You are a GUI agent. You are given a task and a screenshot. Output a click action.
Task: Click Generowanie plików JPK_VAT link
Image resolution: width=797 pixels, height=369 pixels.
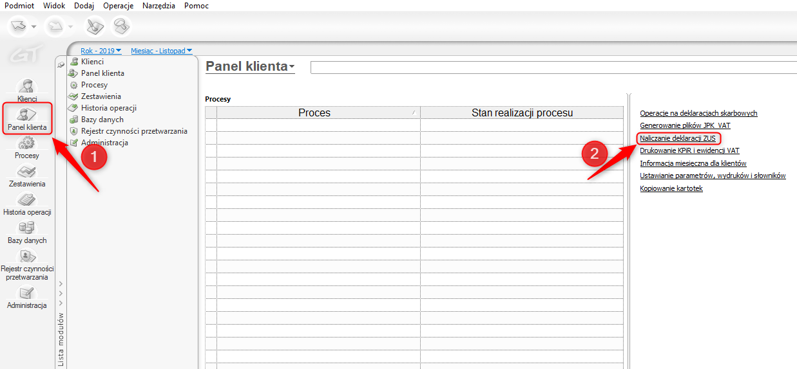click(685, 125)
